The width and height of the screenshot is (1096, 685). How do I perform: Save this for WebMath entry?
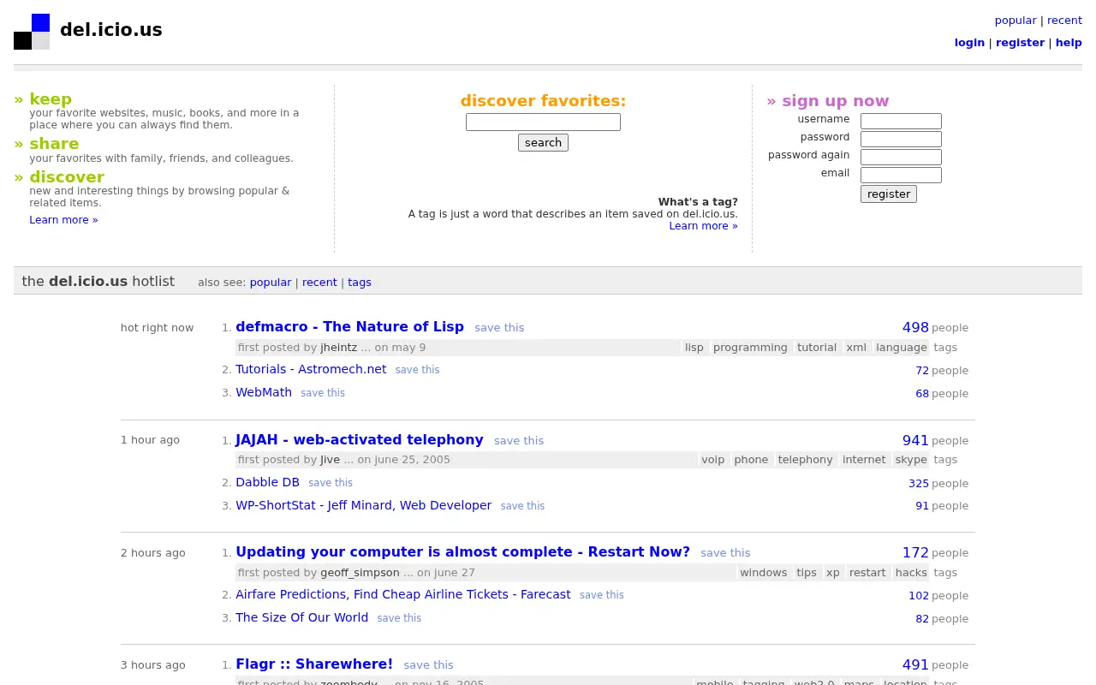coord(323,393)
